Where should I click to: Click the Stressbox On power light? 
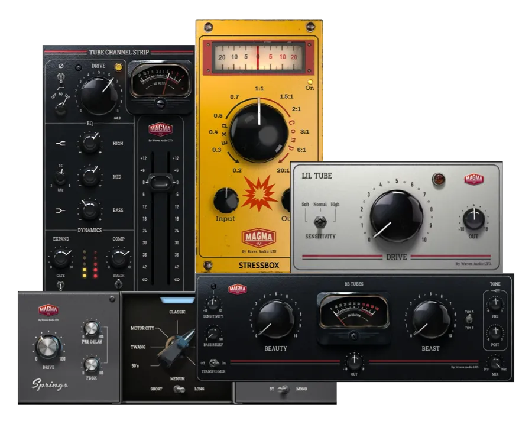pyautogui.click(x=309, y=82)
